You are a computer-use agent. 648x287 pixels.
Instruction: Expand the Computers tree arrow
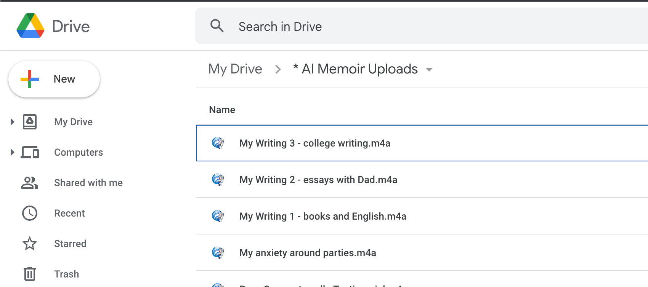(12, 152)
